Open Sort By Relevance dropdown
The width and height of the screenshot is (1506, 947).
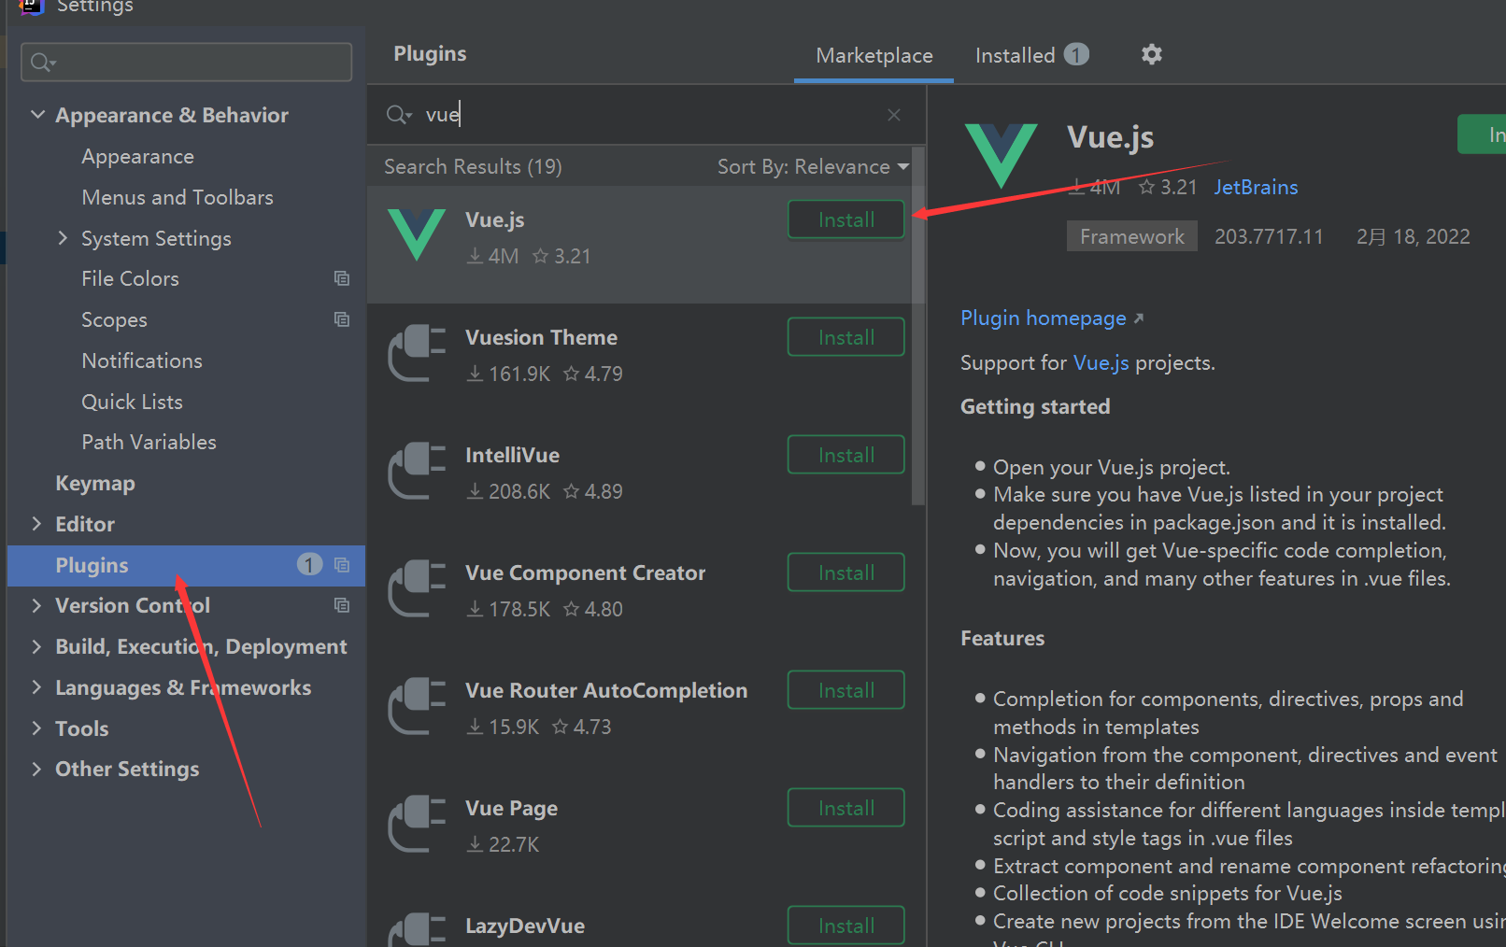click(813, 166)
